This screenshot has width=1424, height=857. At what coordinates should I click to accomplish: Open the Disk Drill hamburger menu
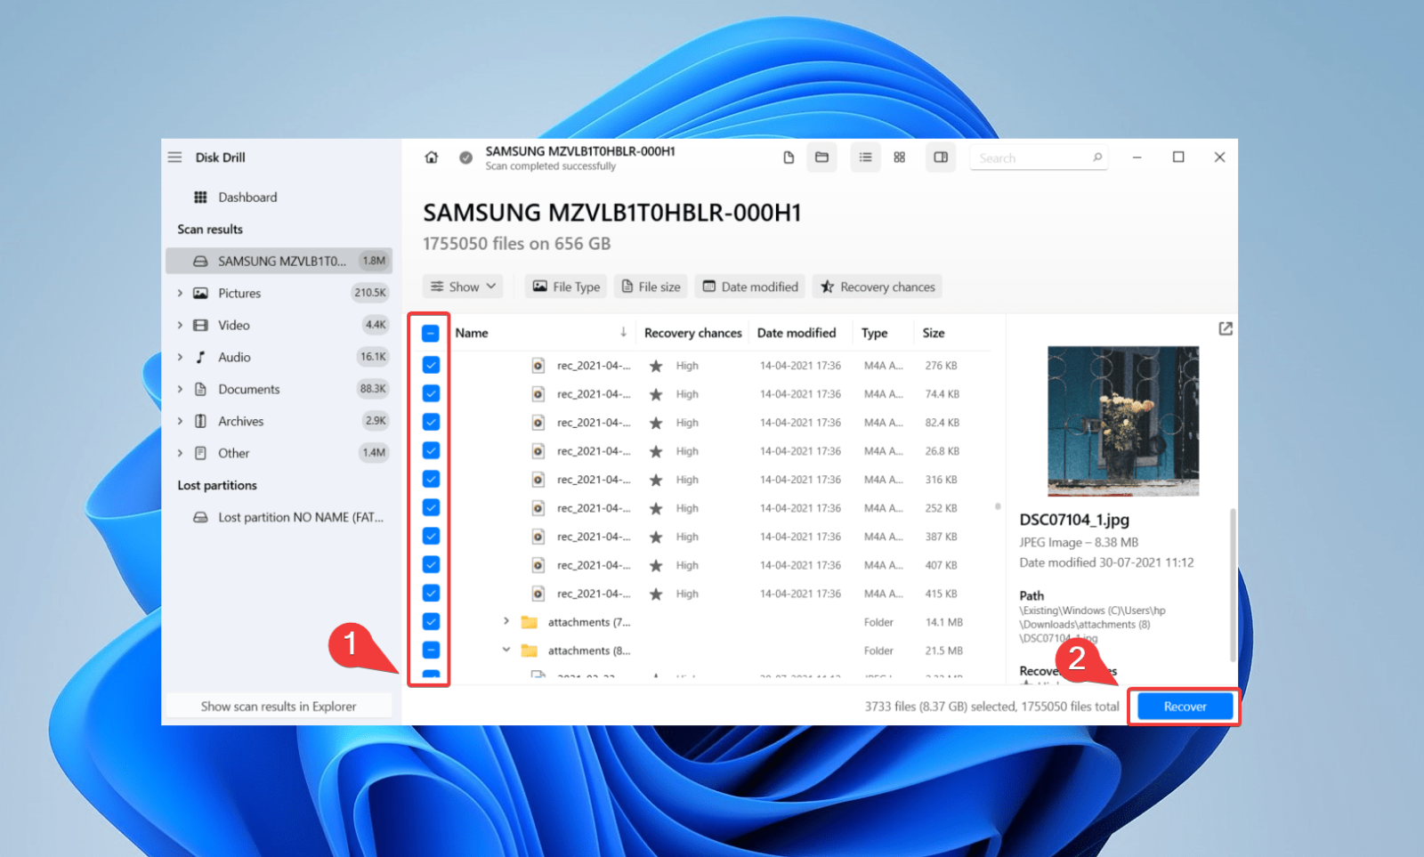(x=175, y=157)
